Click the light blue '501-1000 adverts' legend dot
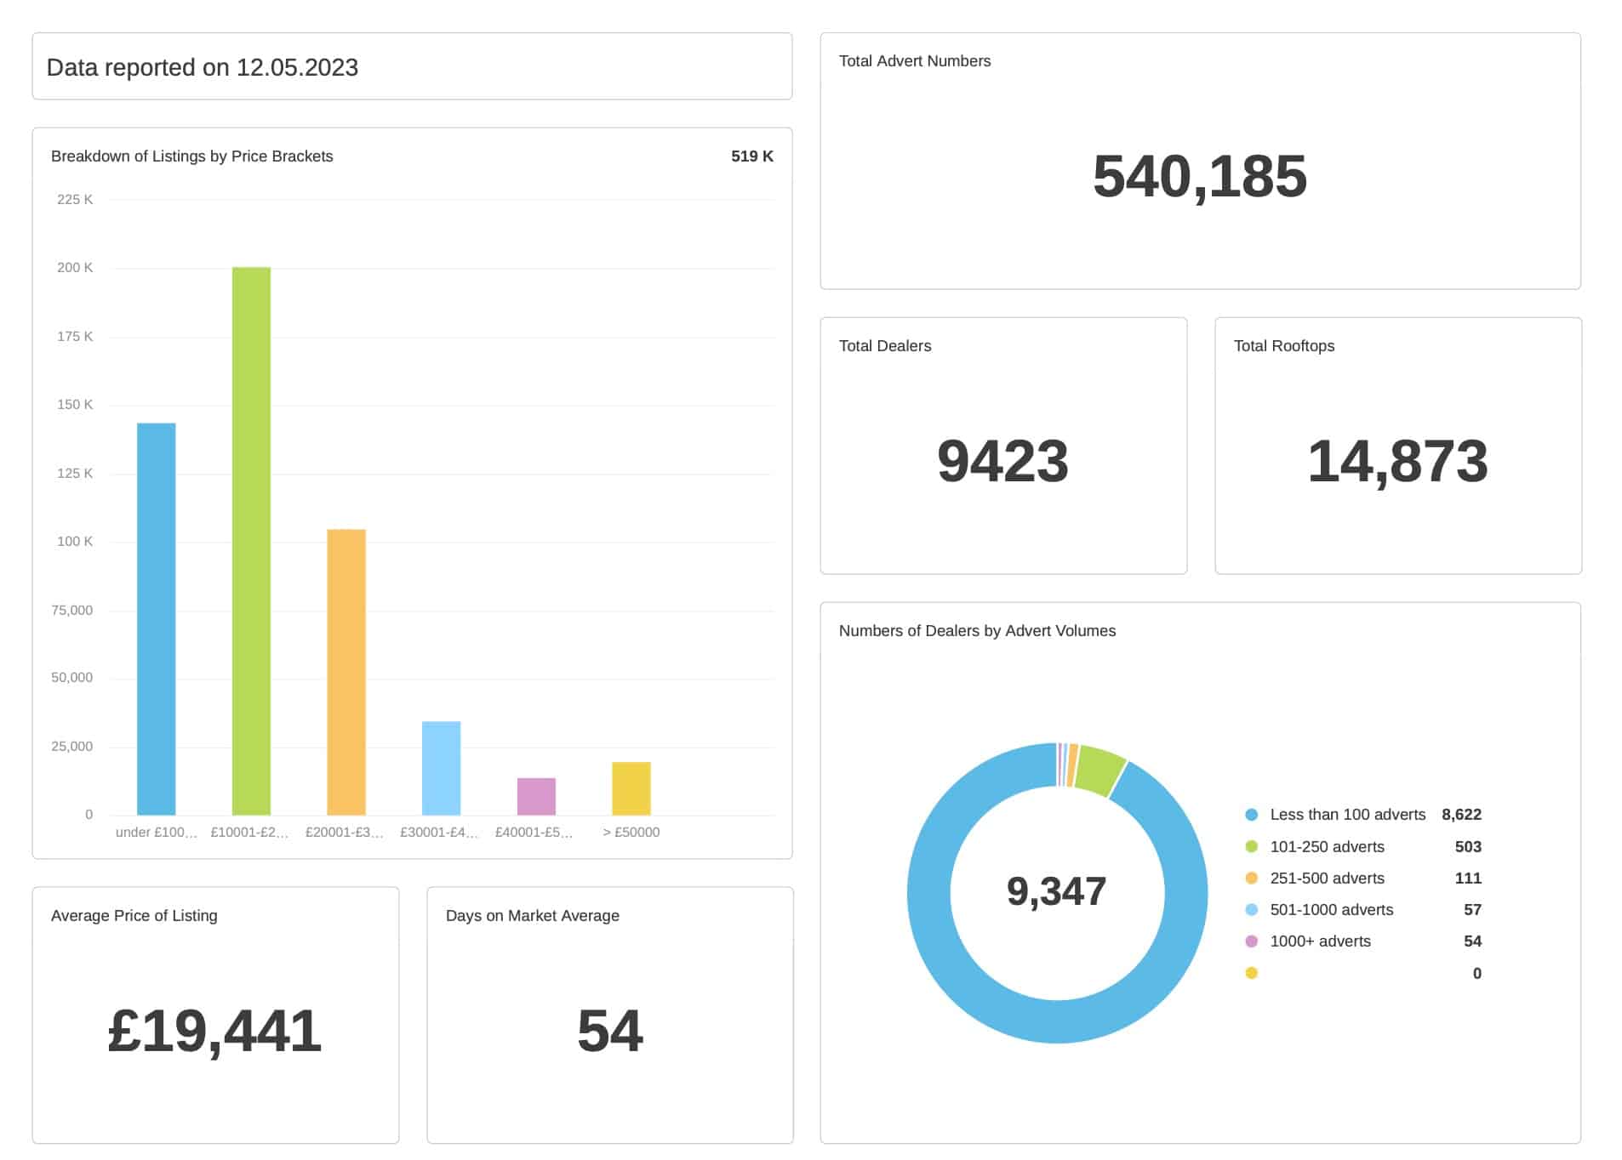1622x1160 pixels. click(1250, 909)
